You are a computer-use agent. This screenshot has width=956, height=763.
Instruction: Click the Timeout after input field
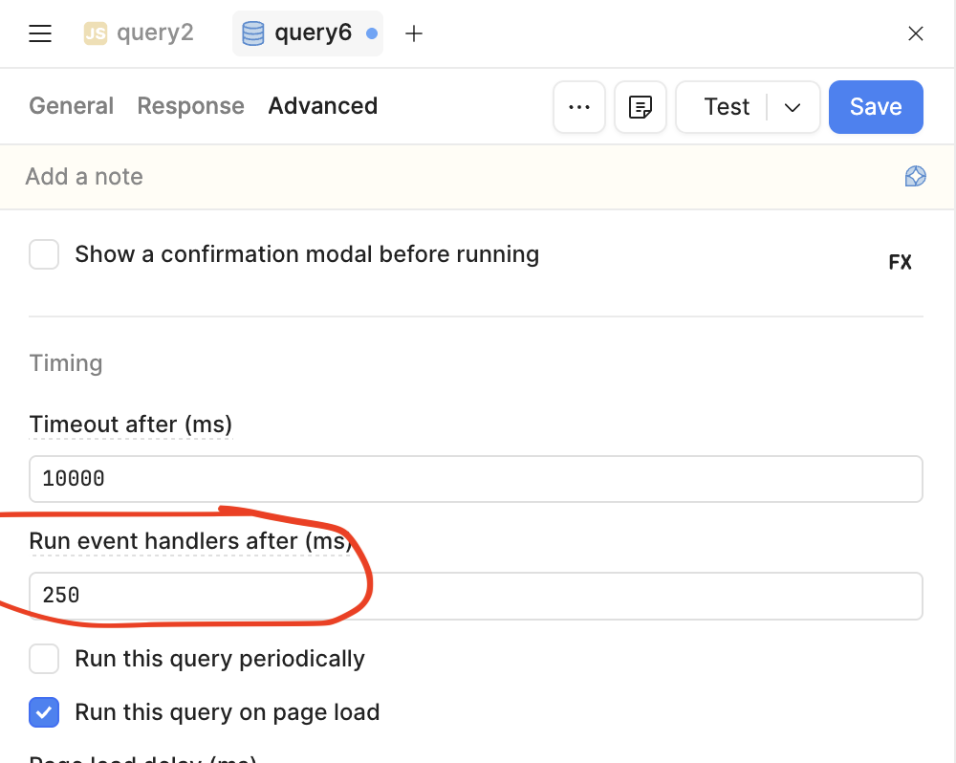pyautogui.click(x=475, y=479)
